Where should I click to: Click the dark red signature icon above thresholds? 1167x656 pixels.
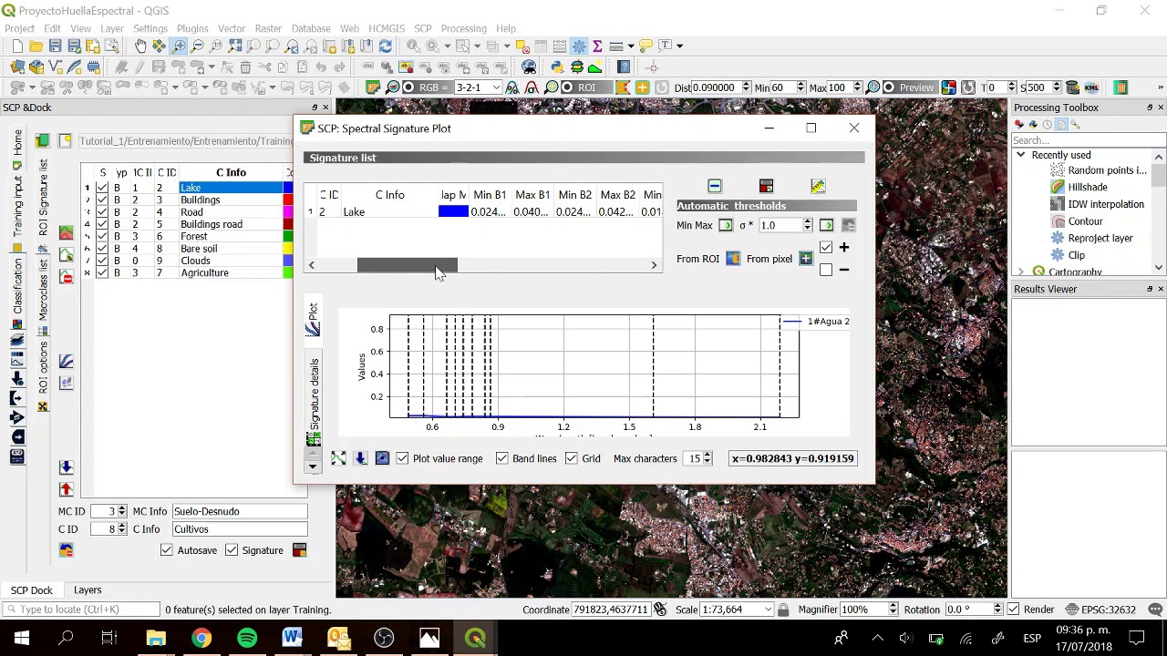point(766,186)
